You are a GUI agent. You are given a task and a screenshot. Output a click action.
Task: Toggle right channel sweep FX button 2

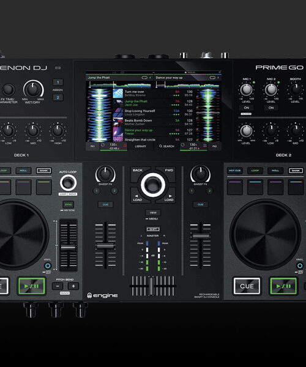tap(209, 191)
